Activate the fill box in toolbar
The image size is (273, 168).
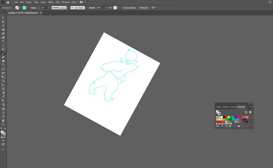[x=2, y=132]
